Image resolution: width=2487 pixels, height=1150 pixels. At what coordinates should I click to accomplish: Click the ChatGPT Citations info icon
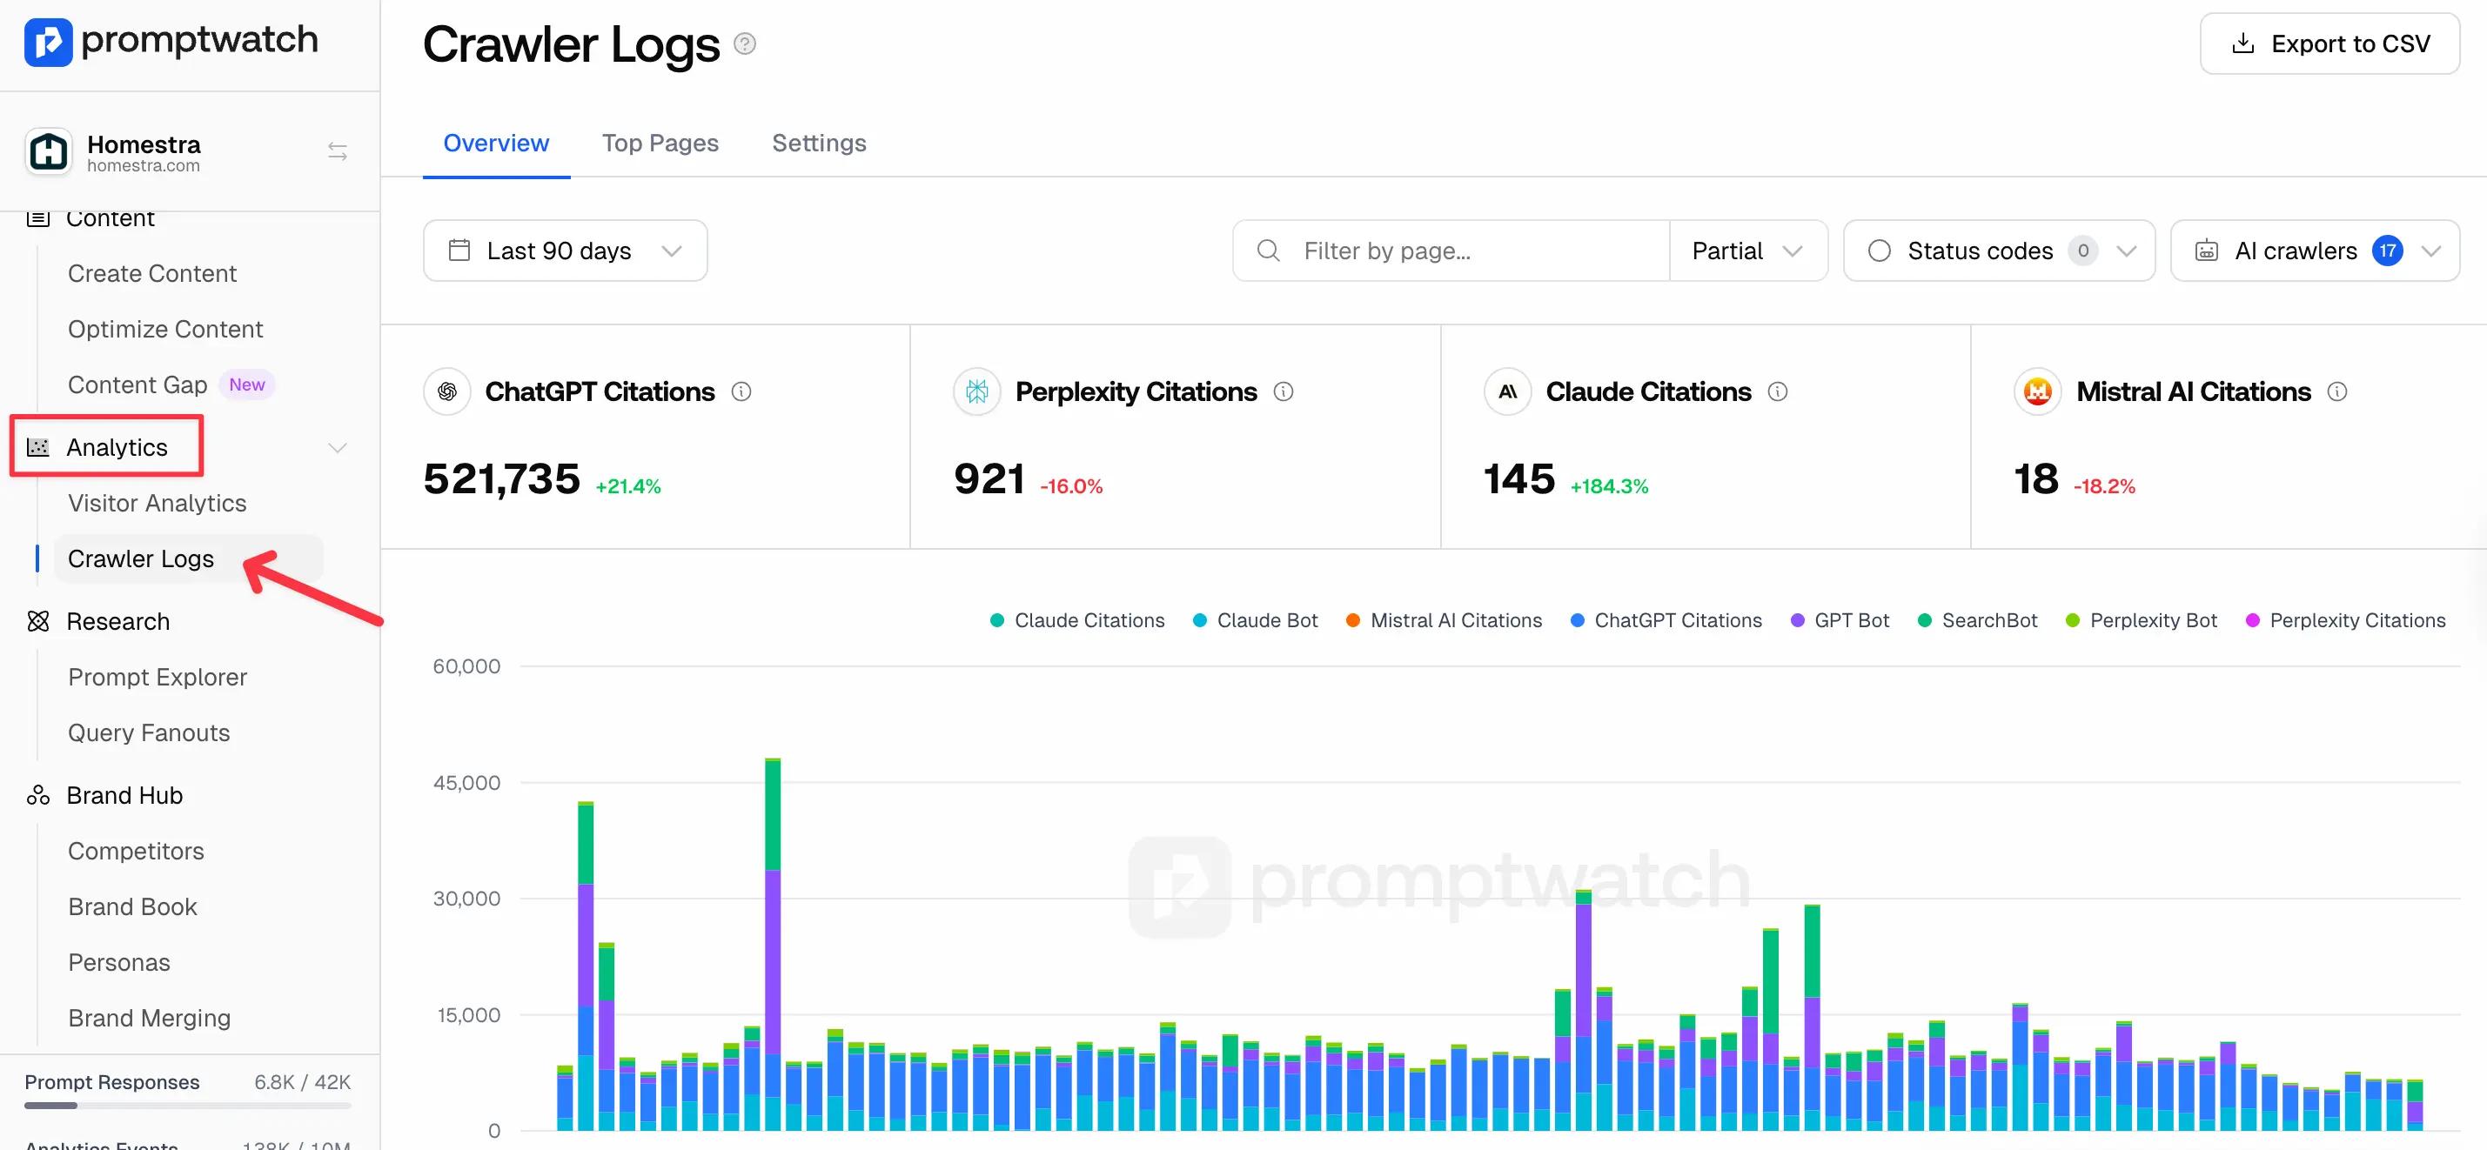pos(741,391)
